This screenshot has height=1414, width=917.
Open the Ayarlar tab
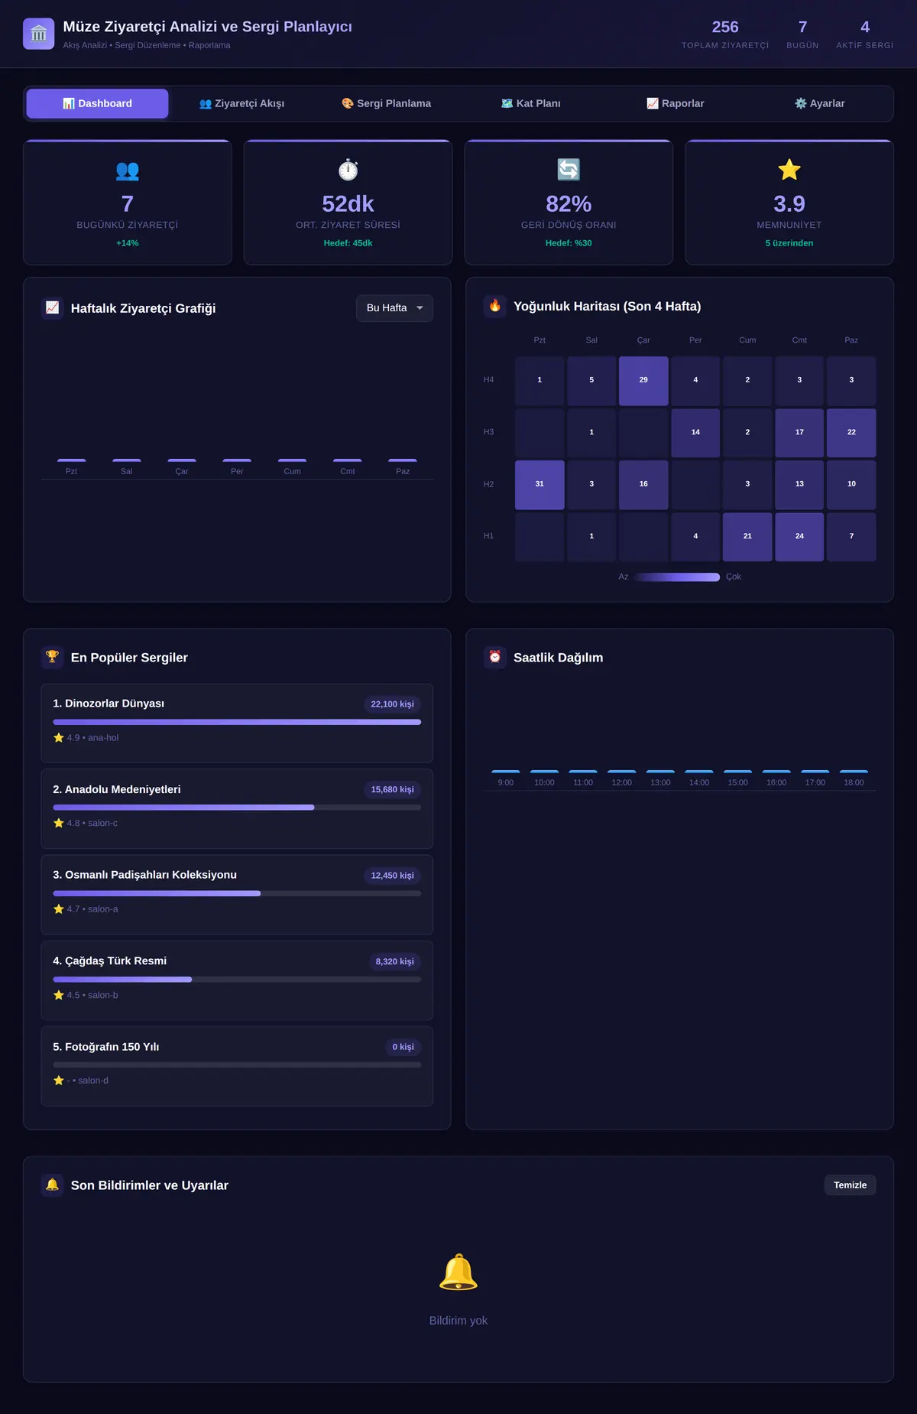pyautogui.click(x=819, y=103)
